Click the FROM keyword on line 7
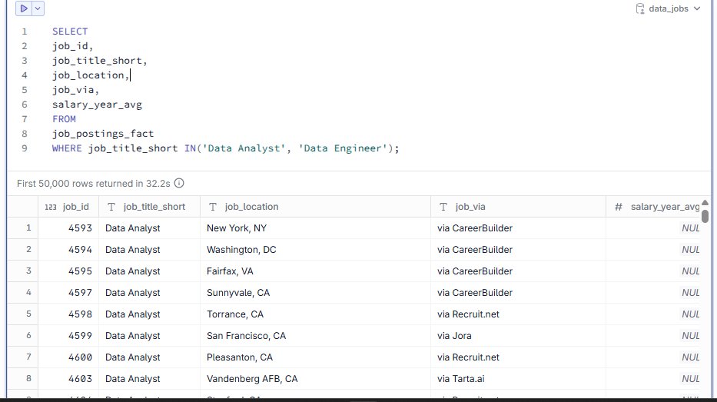 tap(64, 119)
